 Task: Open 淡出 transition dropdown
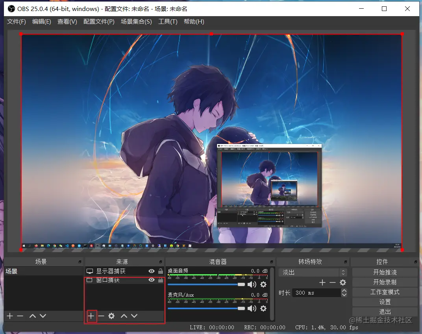tap(313, 272)
